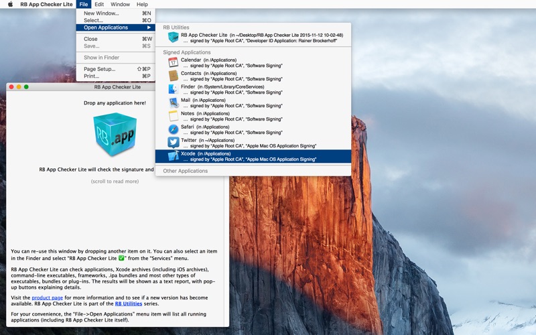Click the Finder icon in Signed Applications
Image resolution: width=536 pixels, height=335 pixels.
(173, 89)
